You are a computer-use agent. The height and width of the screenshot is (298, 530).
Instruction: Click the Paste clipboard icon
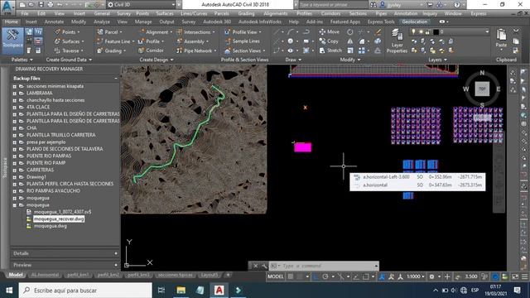pos(501,35)
